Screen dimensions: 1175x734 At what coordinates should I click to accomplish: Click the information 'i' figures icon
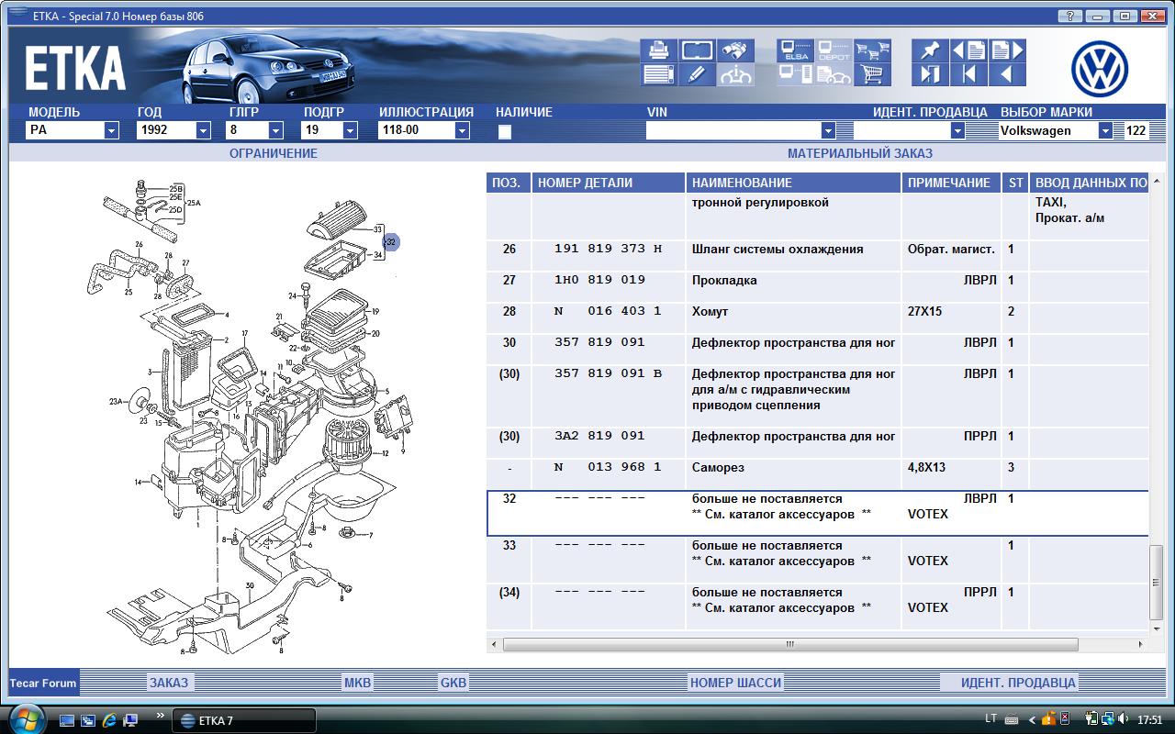click(x=736, y=75)
